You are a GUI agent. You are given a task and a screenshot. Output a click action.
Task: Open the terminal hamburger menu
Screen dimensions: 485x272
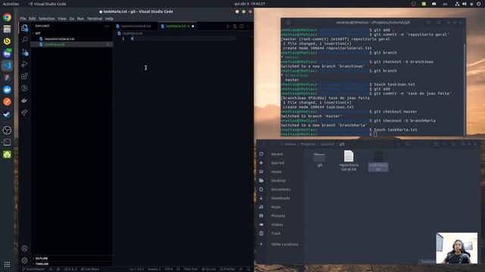[x=439, y=23]
